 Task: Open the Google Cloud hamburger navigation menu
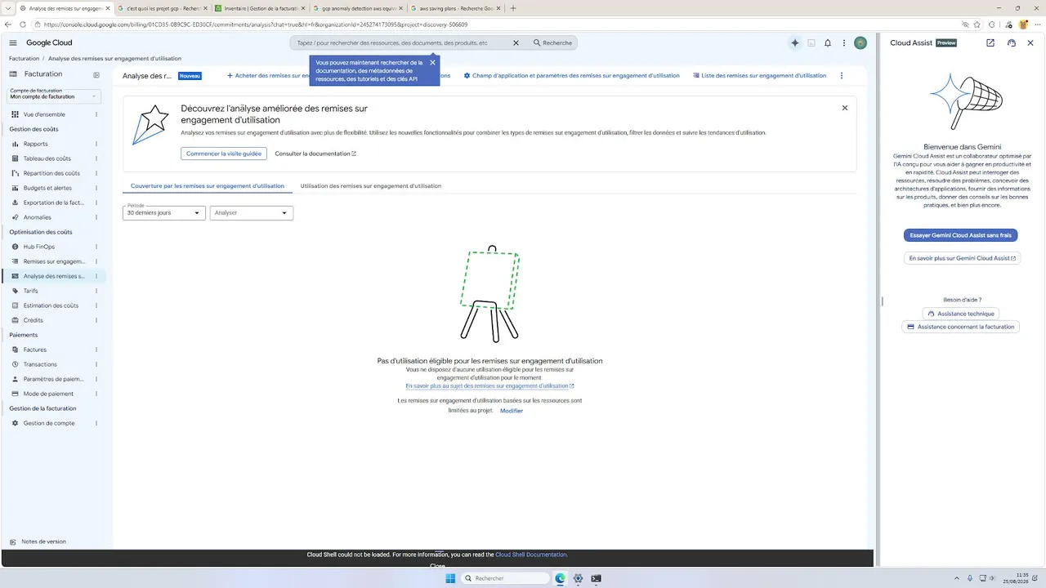point(13,42)
